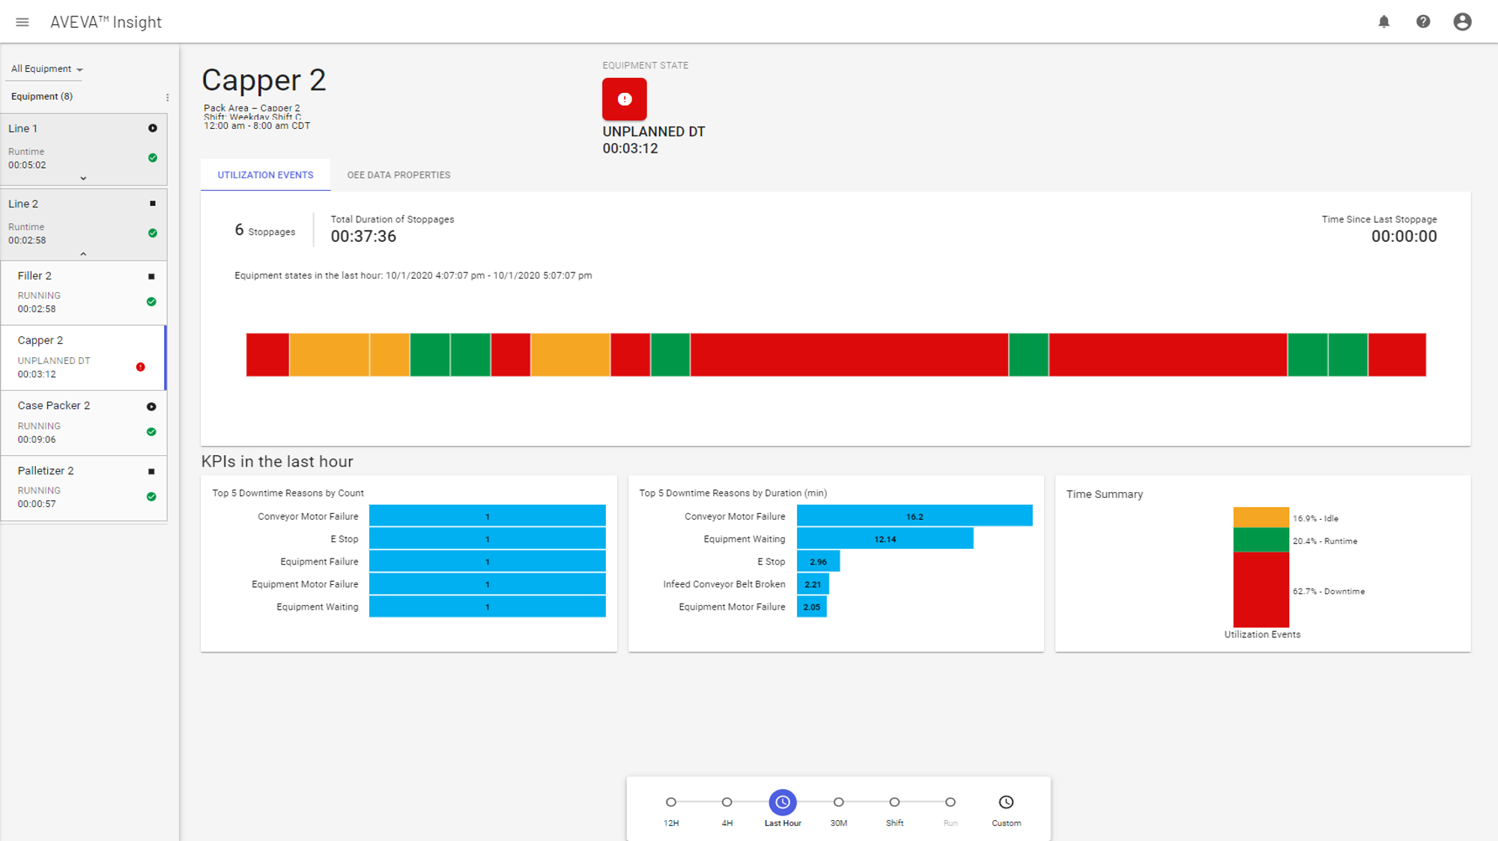Select the Shift time range option
The height and width of the screenshot is (841, 1498).
(x=894, y=802)
